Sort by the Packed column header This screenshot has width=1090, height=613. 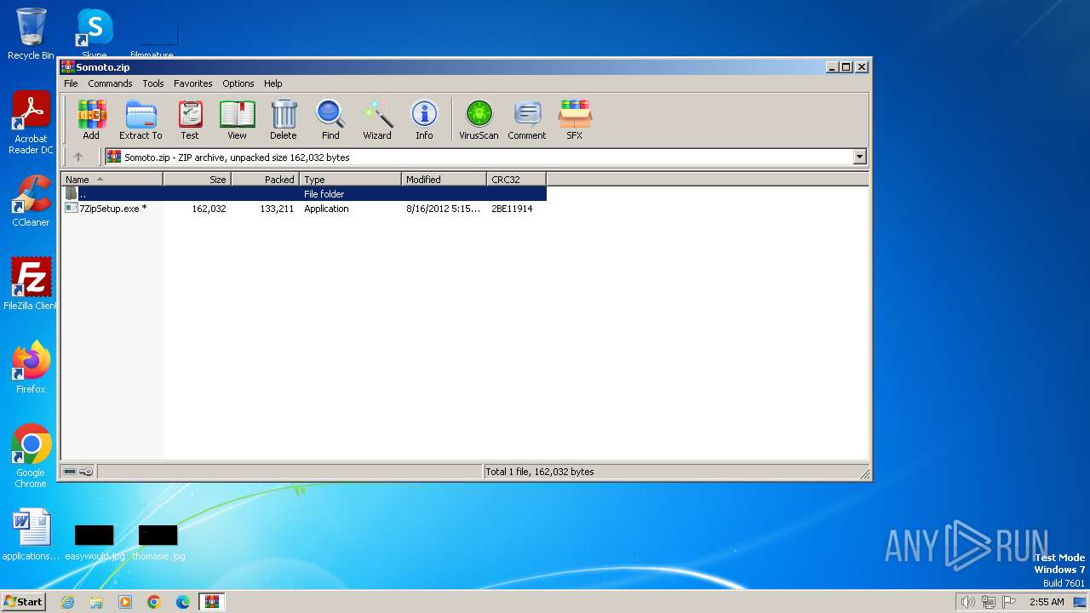[265, 179]
